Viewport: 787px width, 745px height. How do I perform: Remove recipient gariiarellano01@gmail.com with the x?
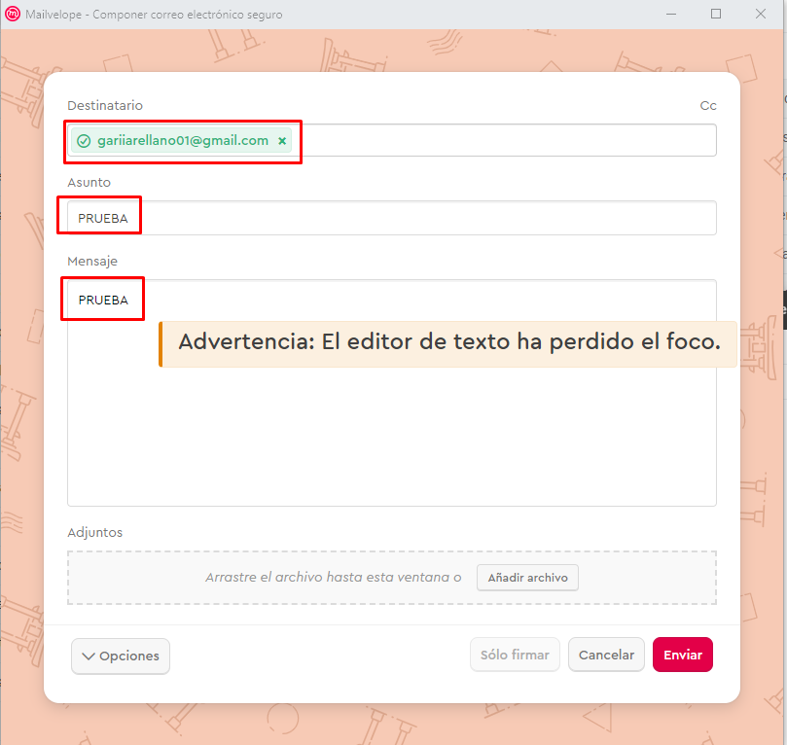[x=282, y=141]
